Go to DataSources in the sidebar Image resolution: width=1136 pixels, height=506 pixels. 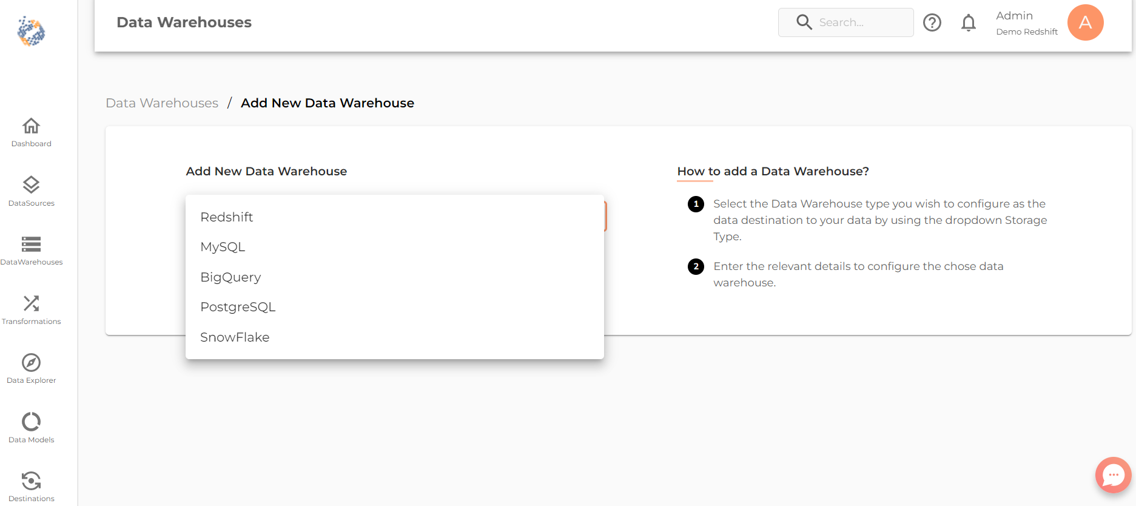tap(31, 191)
